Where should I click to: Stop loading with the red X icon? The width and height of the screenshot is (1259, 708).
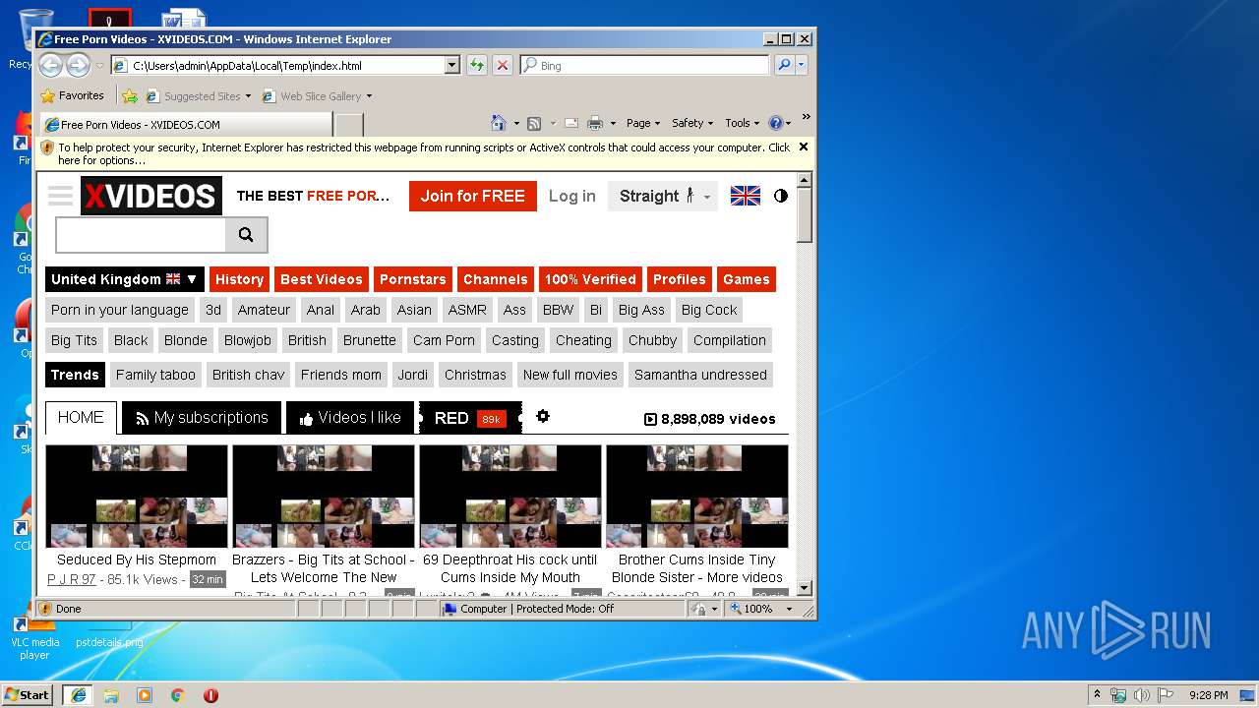pos(502,66)
